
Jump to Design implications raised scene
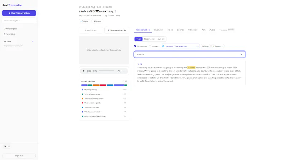tap(104, 116)
